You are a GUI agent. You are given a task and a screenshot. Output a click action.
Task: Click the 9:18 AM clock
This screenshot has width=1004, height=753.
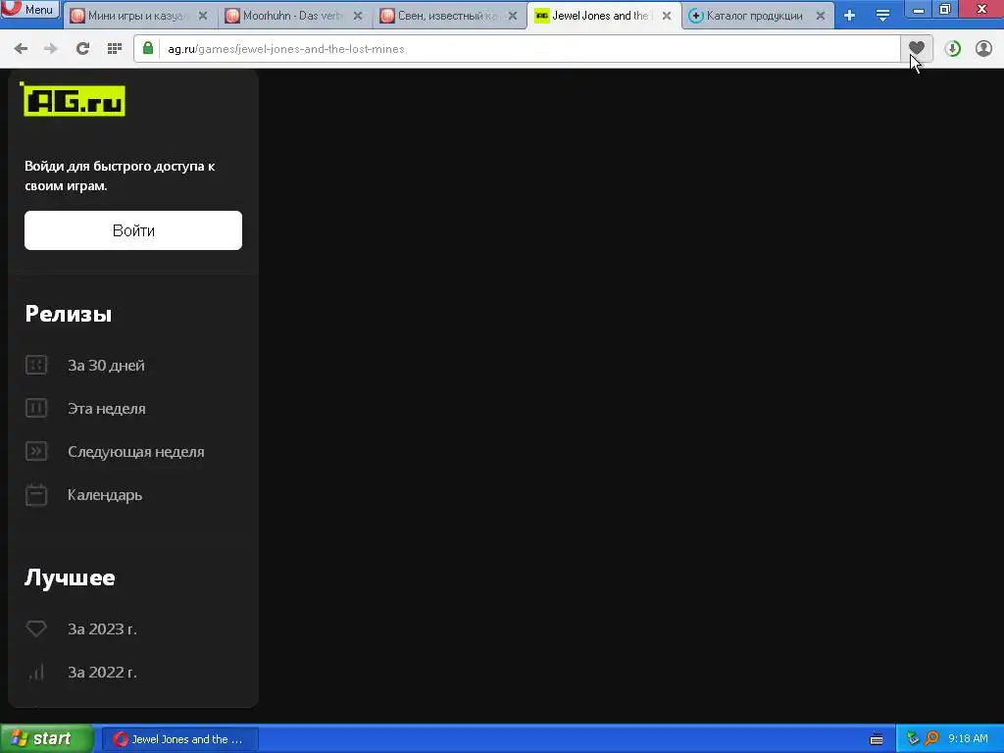968,738
